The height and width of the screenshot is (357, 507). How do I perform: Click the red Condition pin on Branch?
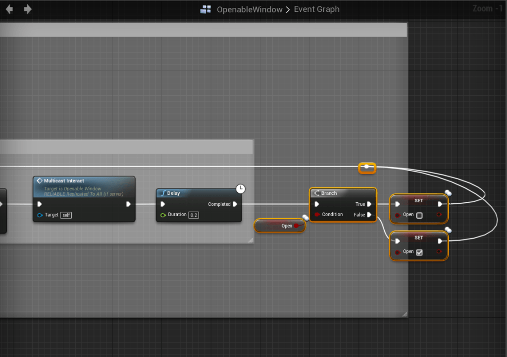[317, 215]
